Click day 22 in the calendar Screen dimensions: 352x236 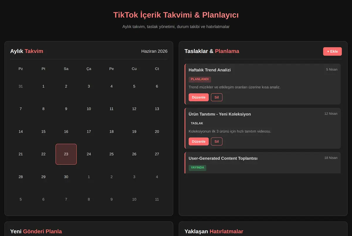43,154
